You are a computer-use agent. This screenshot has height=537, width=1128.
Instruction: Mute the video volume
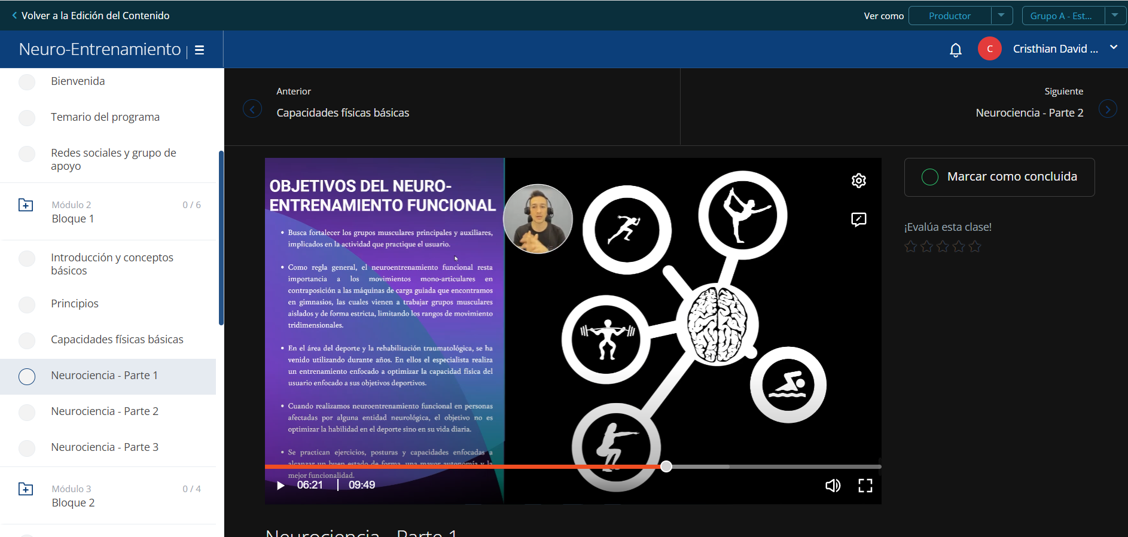(833, 486)
